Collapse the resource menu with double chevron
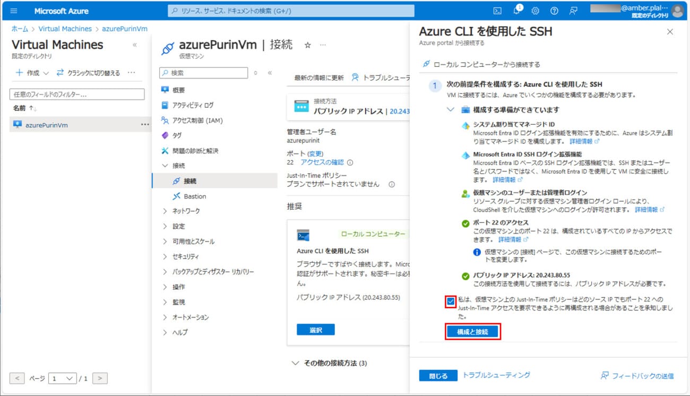Image resolution: width=690 pixels, height=396 pixels. pos(270,73)
